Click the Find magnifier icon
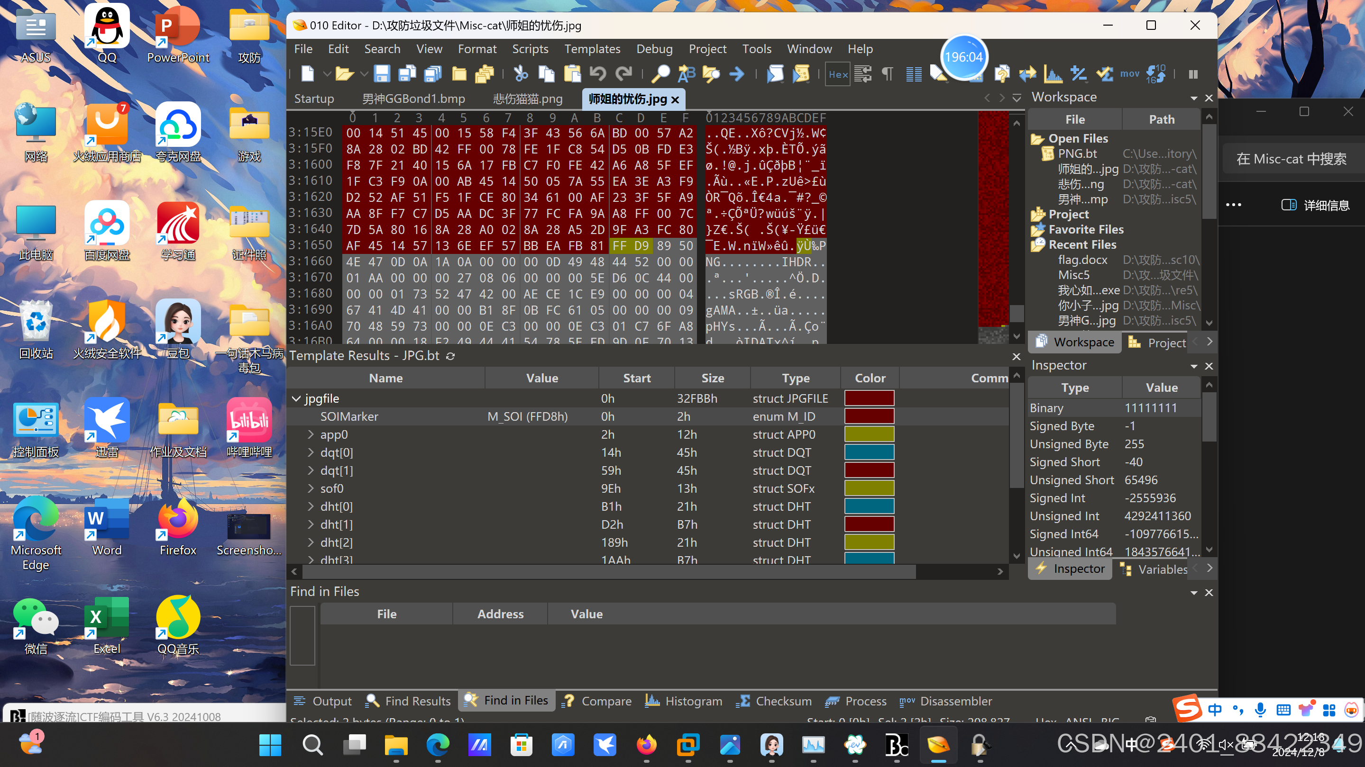Image resolution: width=1365 pixels, height=767 pixels. [x=660, y=74]
